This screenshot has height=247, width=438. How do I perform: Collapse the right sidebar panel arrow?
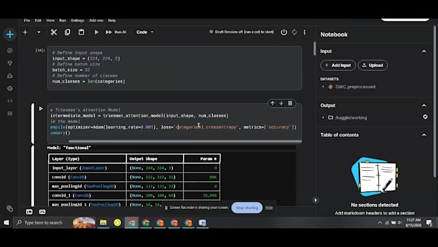click(316, 200)
